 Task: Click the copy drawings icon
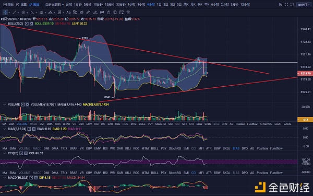tap(115, 13)
